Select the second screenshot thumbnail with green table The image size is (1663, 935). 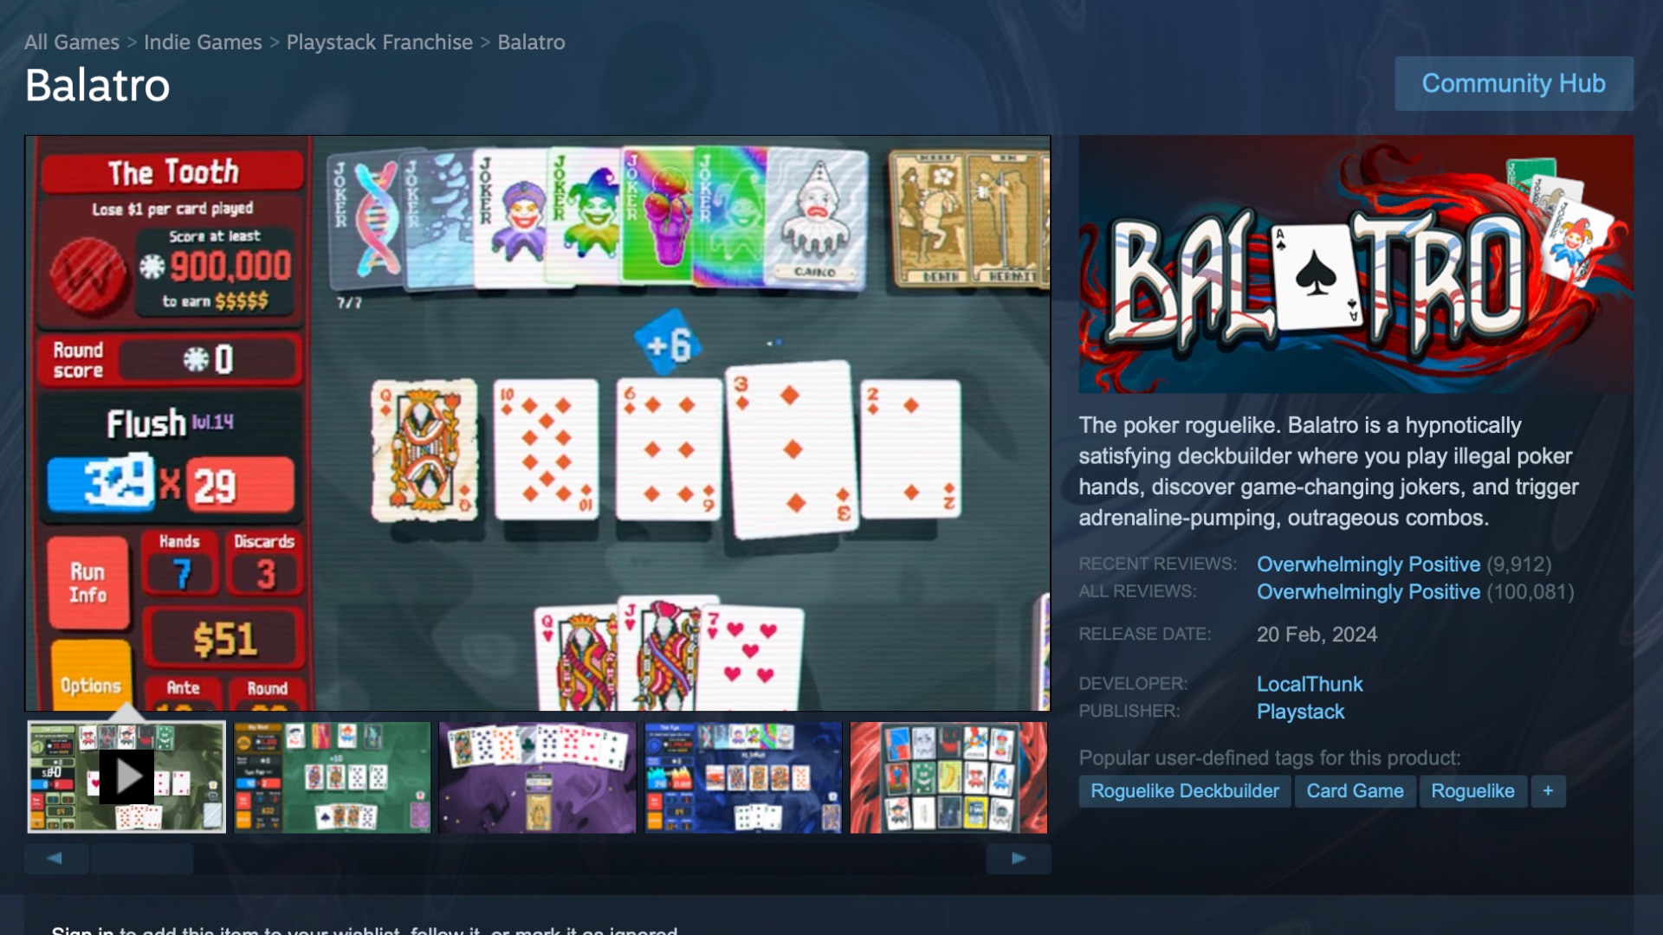point(333,777)
